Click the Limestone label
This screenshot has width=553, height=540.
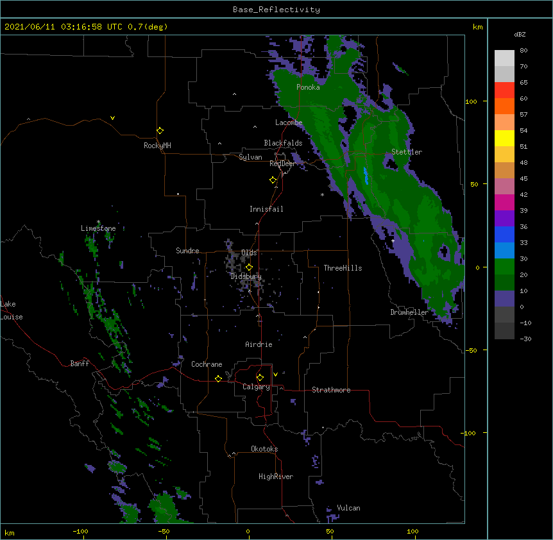pyautogui.click(x=98, y=228)
